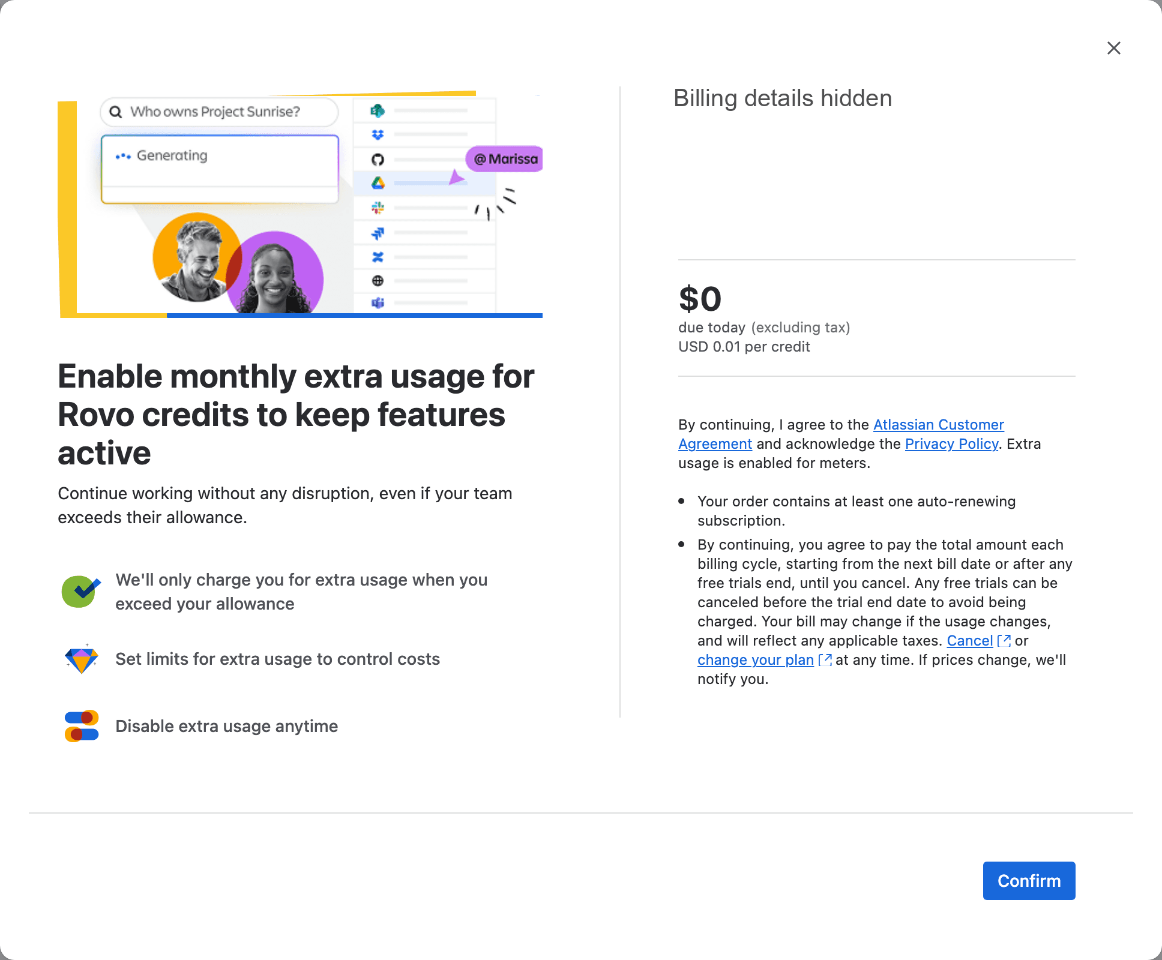This screenshot has width=1162, height=960.
Task: Confirm enabling monthly extra usage
Action: pos(1029,881)
